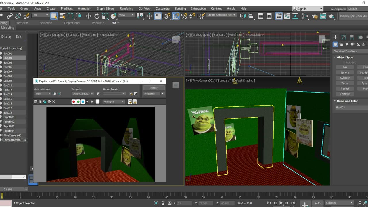Open Render Setup teapot icon
Screen dimensions: 368x207
[314, 16]
